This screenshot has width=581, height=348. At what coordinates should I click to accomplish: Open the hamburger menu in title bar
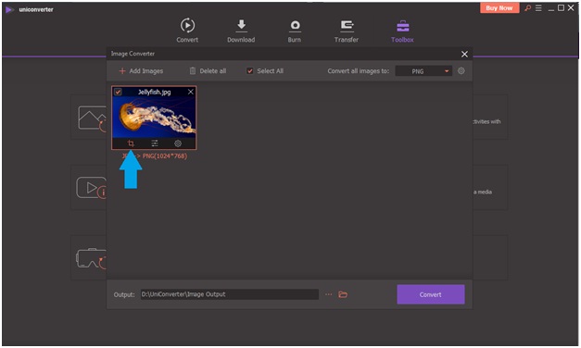[x=538, y=8]
